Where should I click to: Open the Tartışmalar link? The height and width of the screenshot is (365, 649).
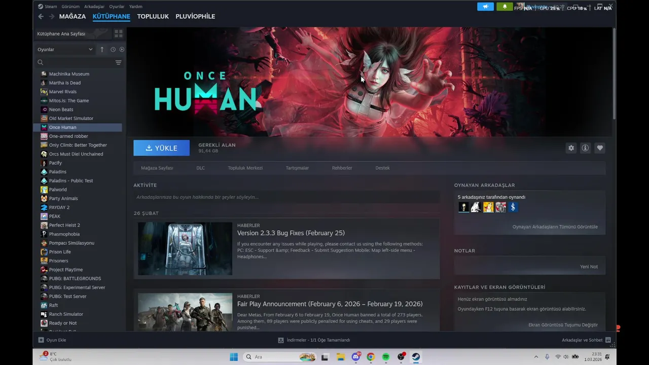click(x=297, y=168)
